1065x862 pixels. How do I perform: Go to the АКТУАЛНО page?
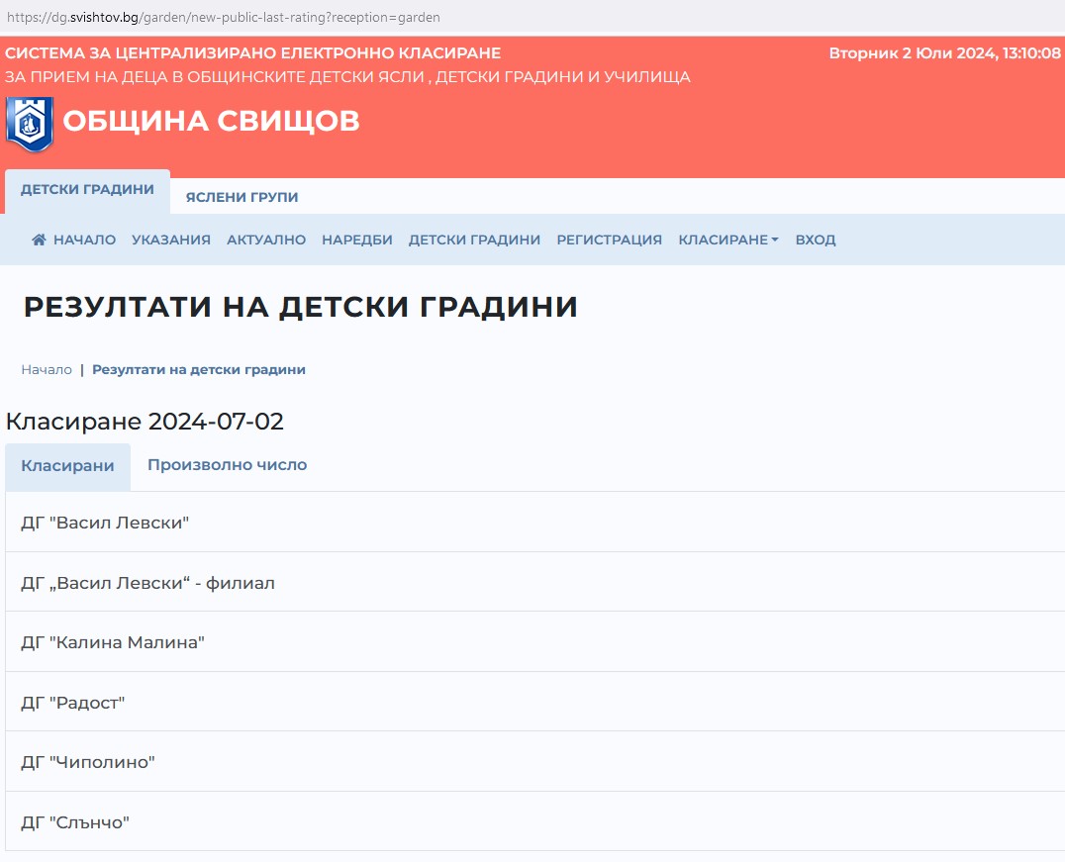(x=266, y=239)
